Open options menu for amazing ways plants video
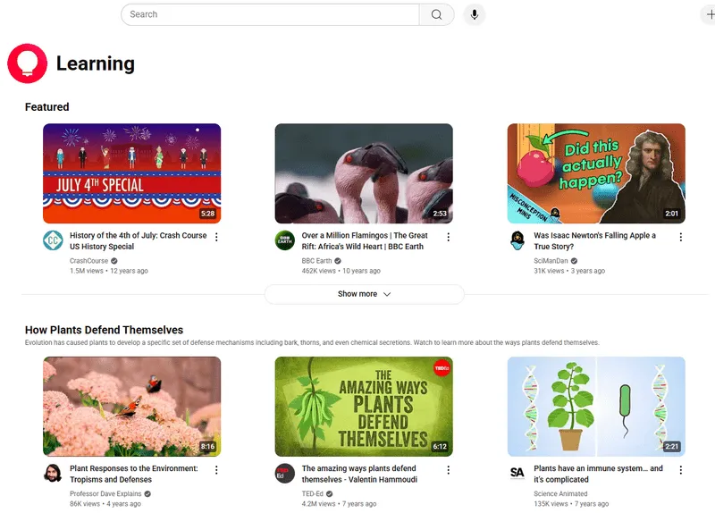This screenshot has width=715, height=513. (x=449, y=470)
